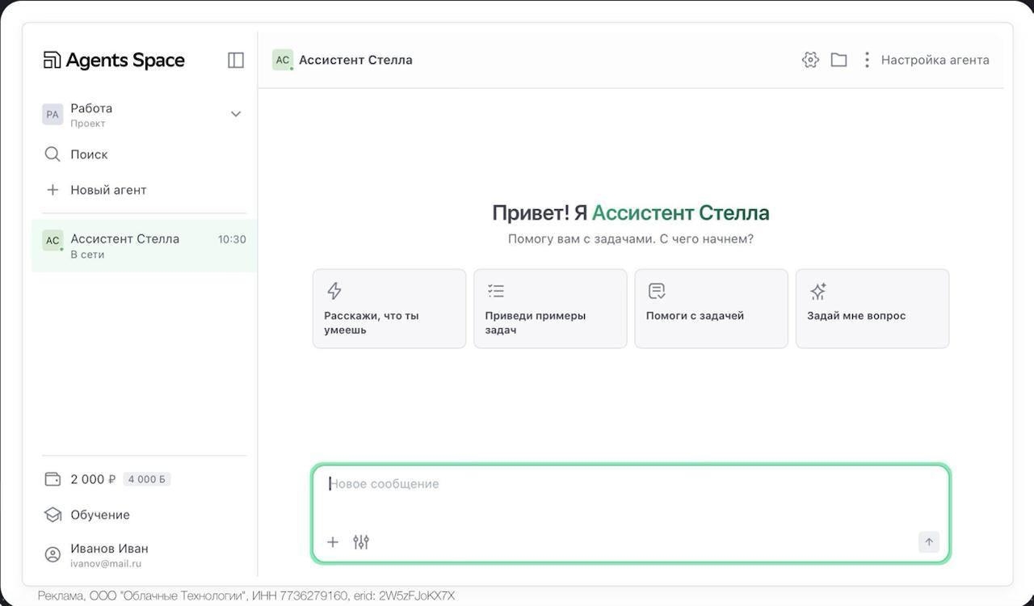The image size is (1034, 606).
Task: Click the Помогу вам с задачами subtitle
Action: (631, 239)
